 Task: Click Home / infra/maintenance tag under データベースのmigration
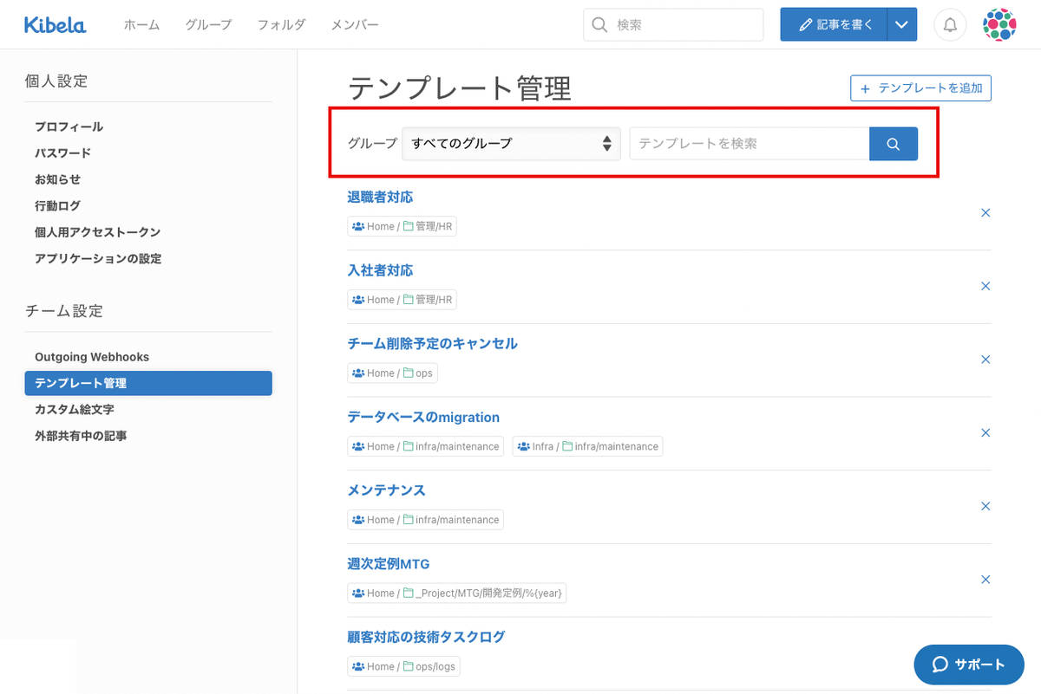pyautogui.click(x=426, y=446)
